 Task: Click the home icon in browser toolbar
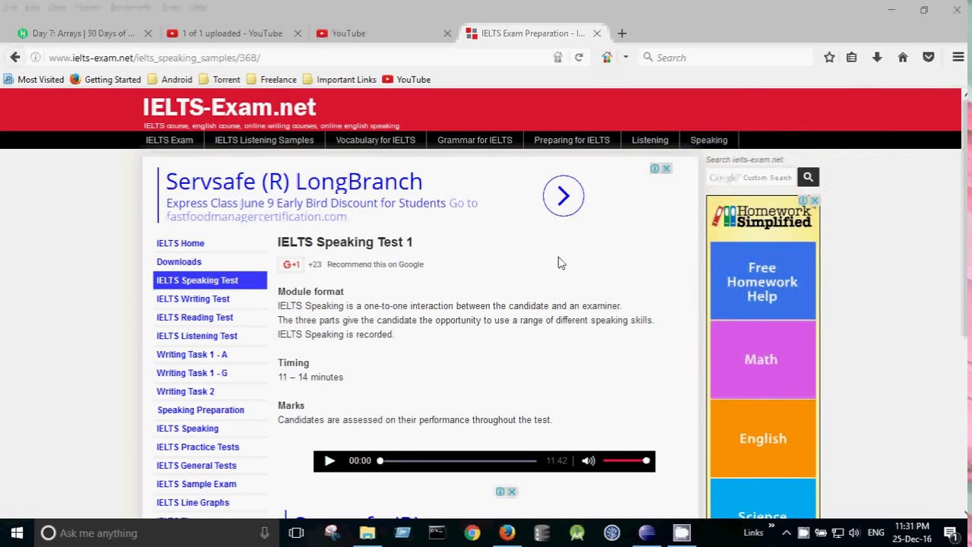pyautogui.click(x=903, y=57)
